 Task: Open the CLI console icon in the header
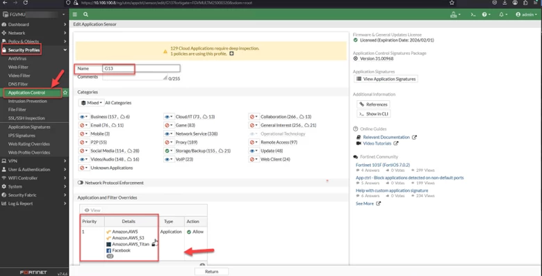[x=474, y=15]
